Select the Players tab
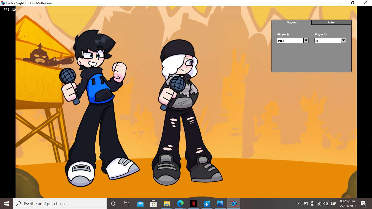This screenshot has width=372, height=209. click(291, 23)
